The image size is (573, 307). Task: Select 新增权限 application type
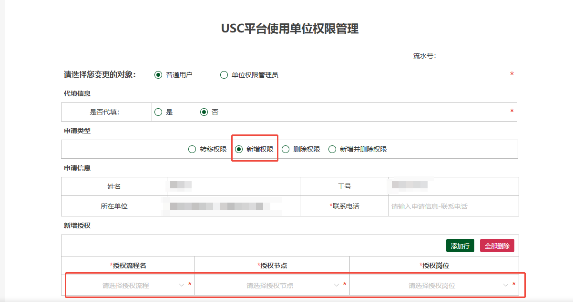point(239,149)
